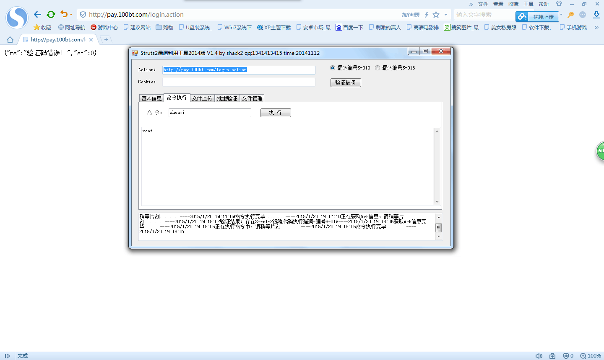Click the key password manager icon
The width and height of the screenshot is (604, 360).
point(570,15)
